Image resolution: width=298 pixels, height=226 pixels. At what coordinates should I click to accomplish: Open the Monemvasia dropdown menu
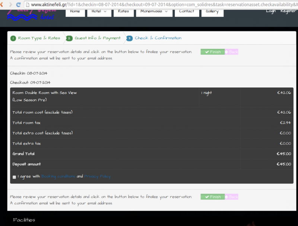point(154,11)
